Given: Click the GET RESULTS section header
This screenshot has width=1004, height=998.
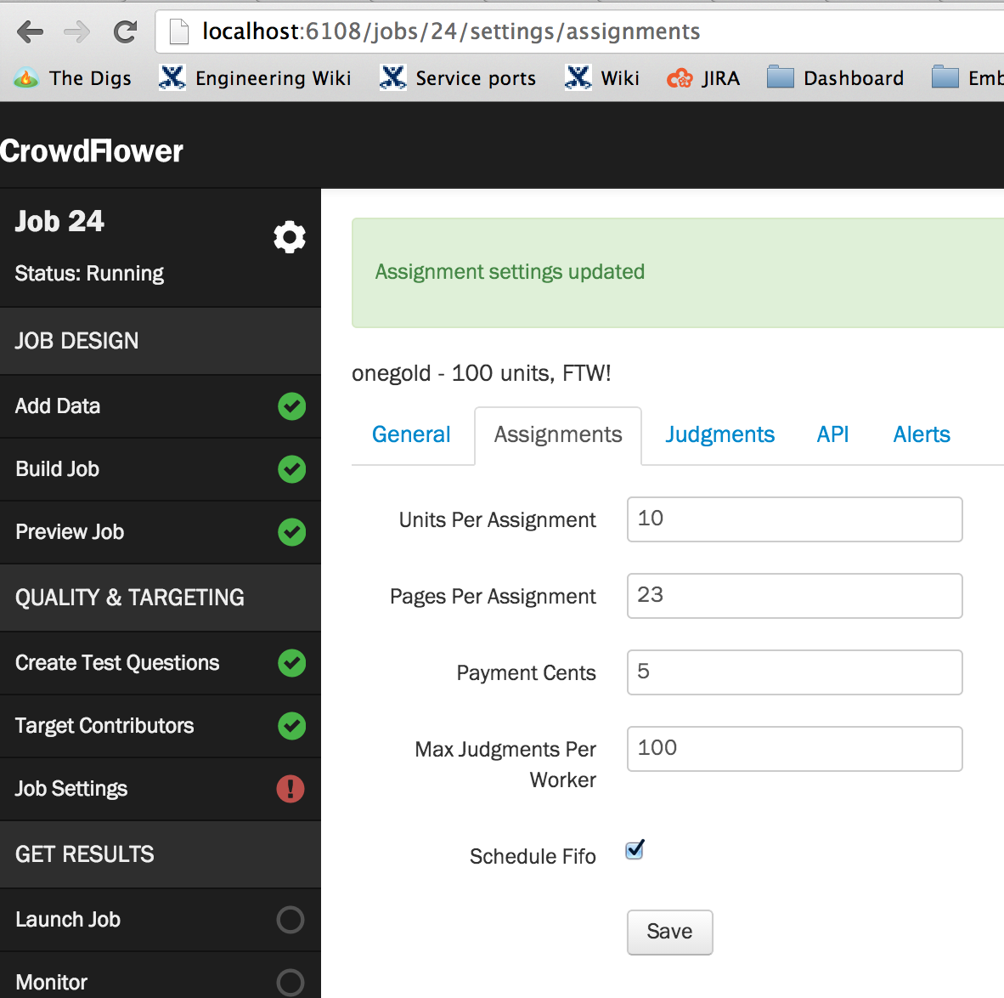Looking at the screenshot, I should pyautogui.click(x=160, y=854).
